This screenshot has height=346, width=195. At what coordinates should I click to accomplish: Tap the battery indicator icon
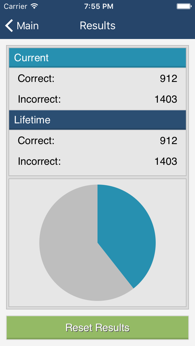click(x=184, y=6)
